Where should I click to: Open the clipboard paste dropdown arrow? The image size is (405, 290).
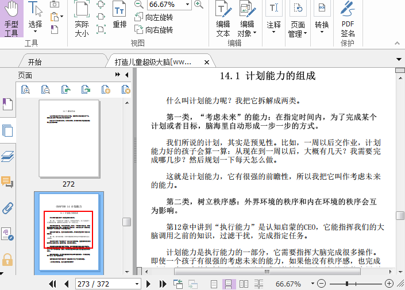click(61, 17)
